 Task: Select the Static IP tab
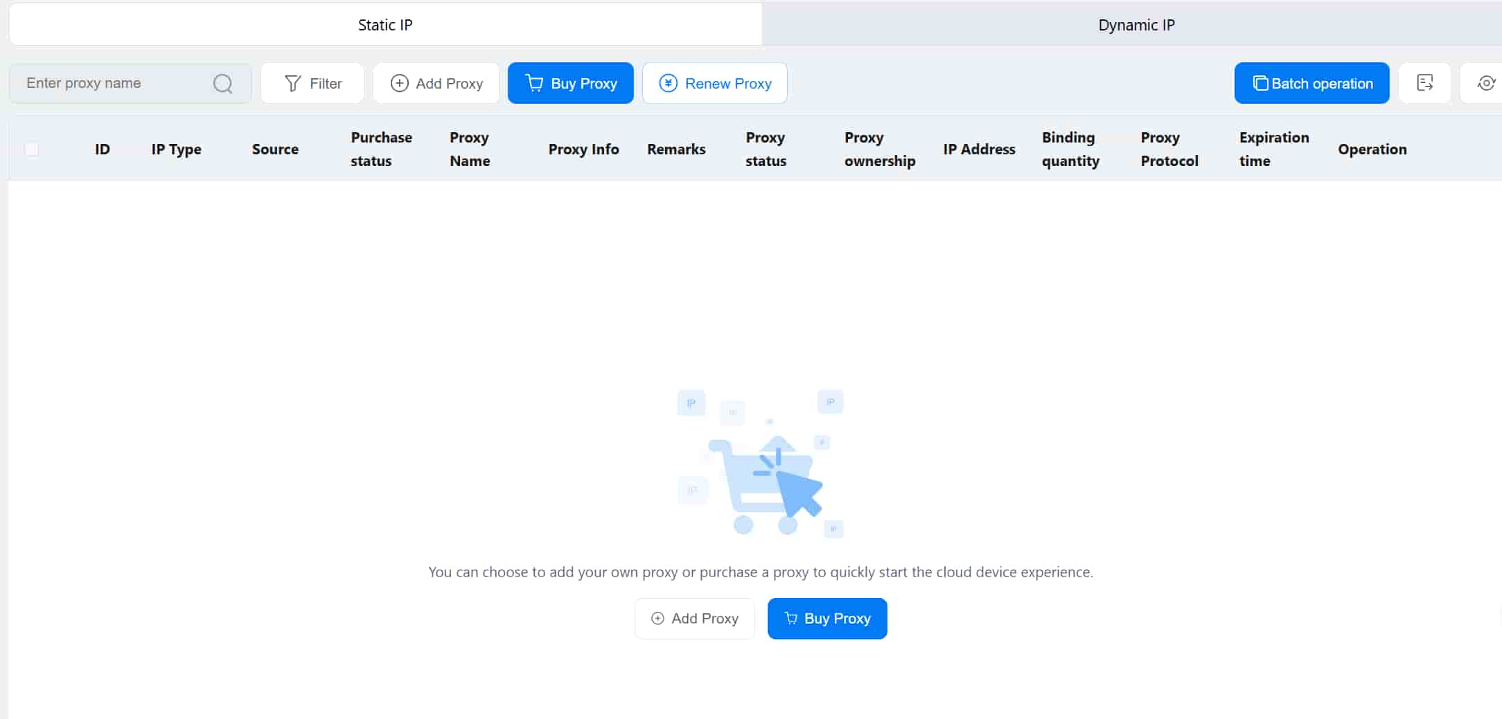(385, 24)
